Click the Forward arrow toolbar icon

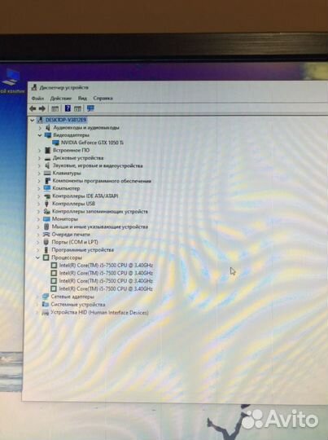point(42,108)
